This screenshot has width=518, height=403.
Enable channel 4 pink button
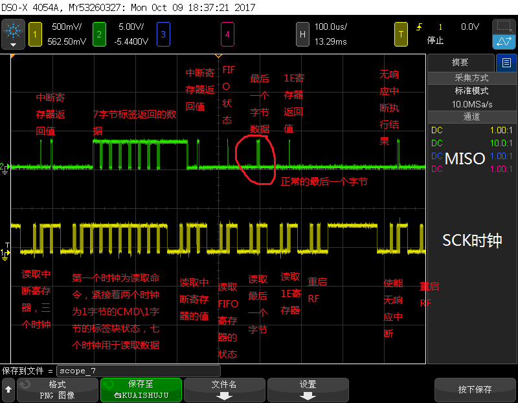[227, 34]
